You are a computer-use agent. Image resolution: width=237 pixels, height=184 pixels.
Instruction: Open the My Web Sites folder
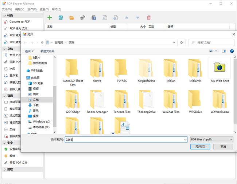(x=220, y=70)
